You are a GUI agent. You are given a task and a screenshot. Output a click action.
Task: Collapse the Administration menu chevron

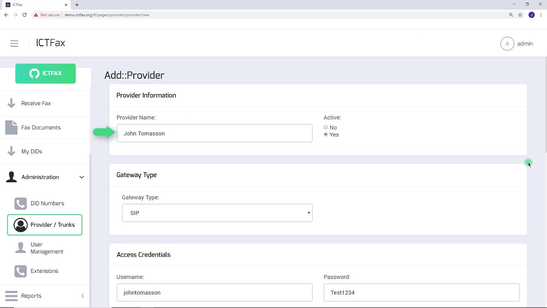[82, 177]
